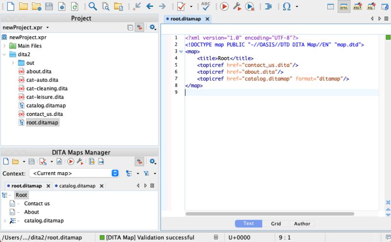Open URL with the folder-globe icon

[x=36, y=6]
